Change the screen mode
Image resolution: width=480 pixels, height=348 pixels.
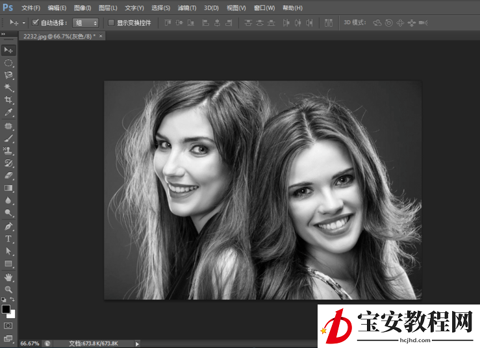coord(8,338)
